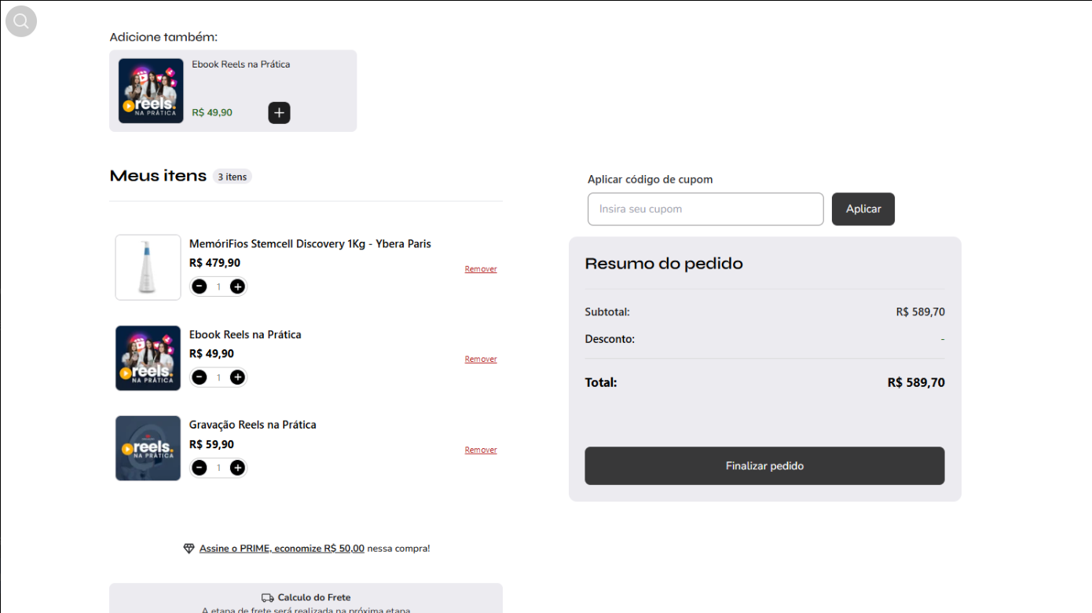1092x613 pixels.
Task: Open the Adicione também Ebook suggestion thumbnail
Action: (x=151, y=91)
